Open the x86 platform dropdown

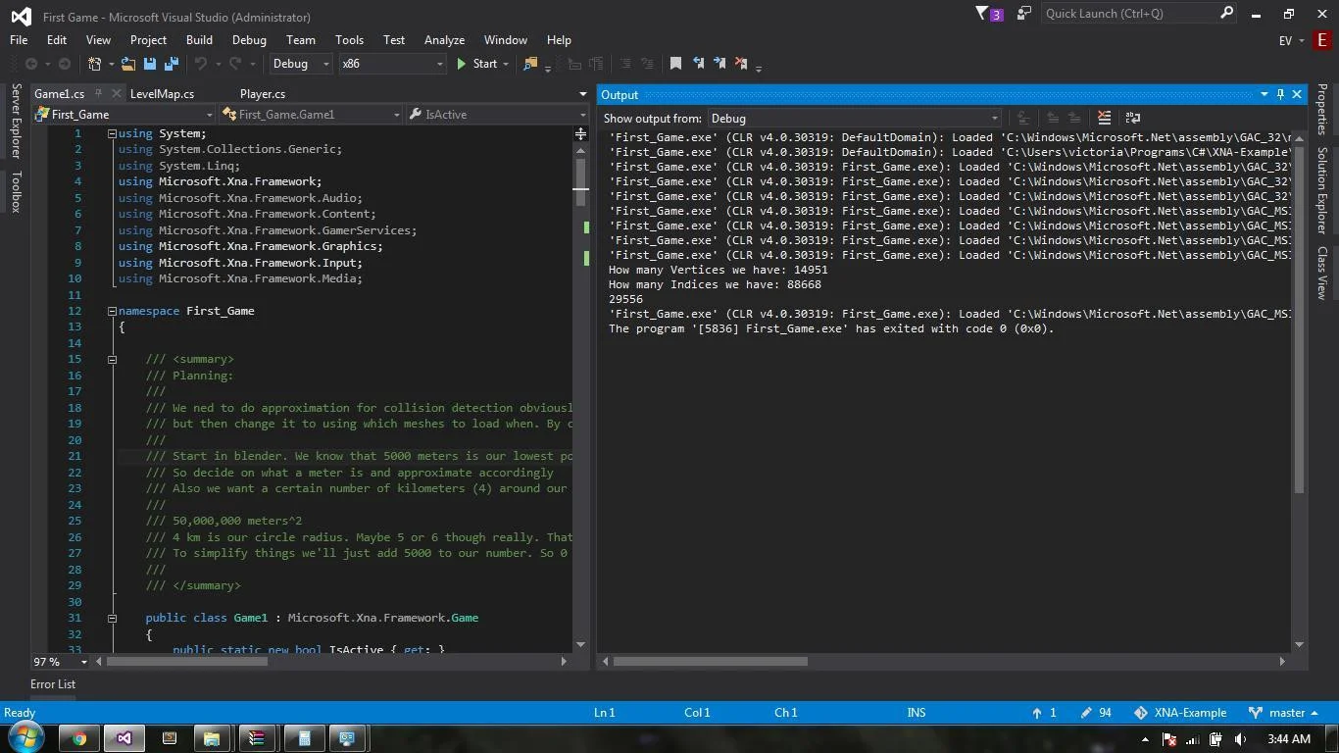click(392, 64)
